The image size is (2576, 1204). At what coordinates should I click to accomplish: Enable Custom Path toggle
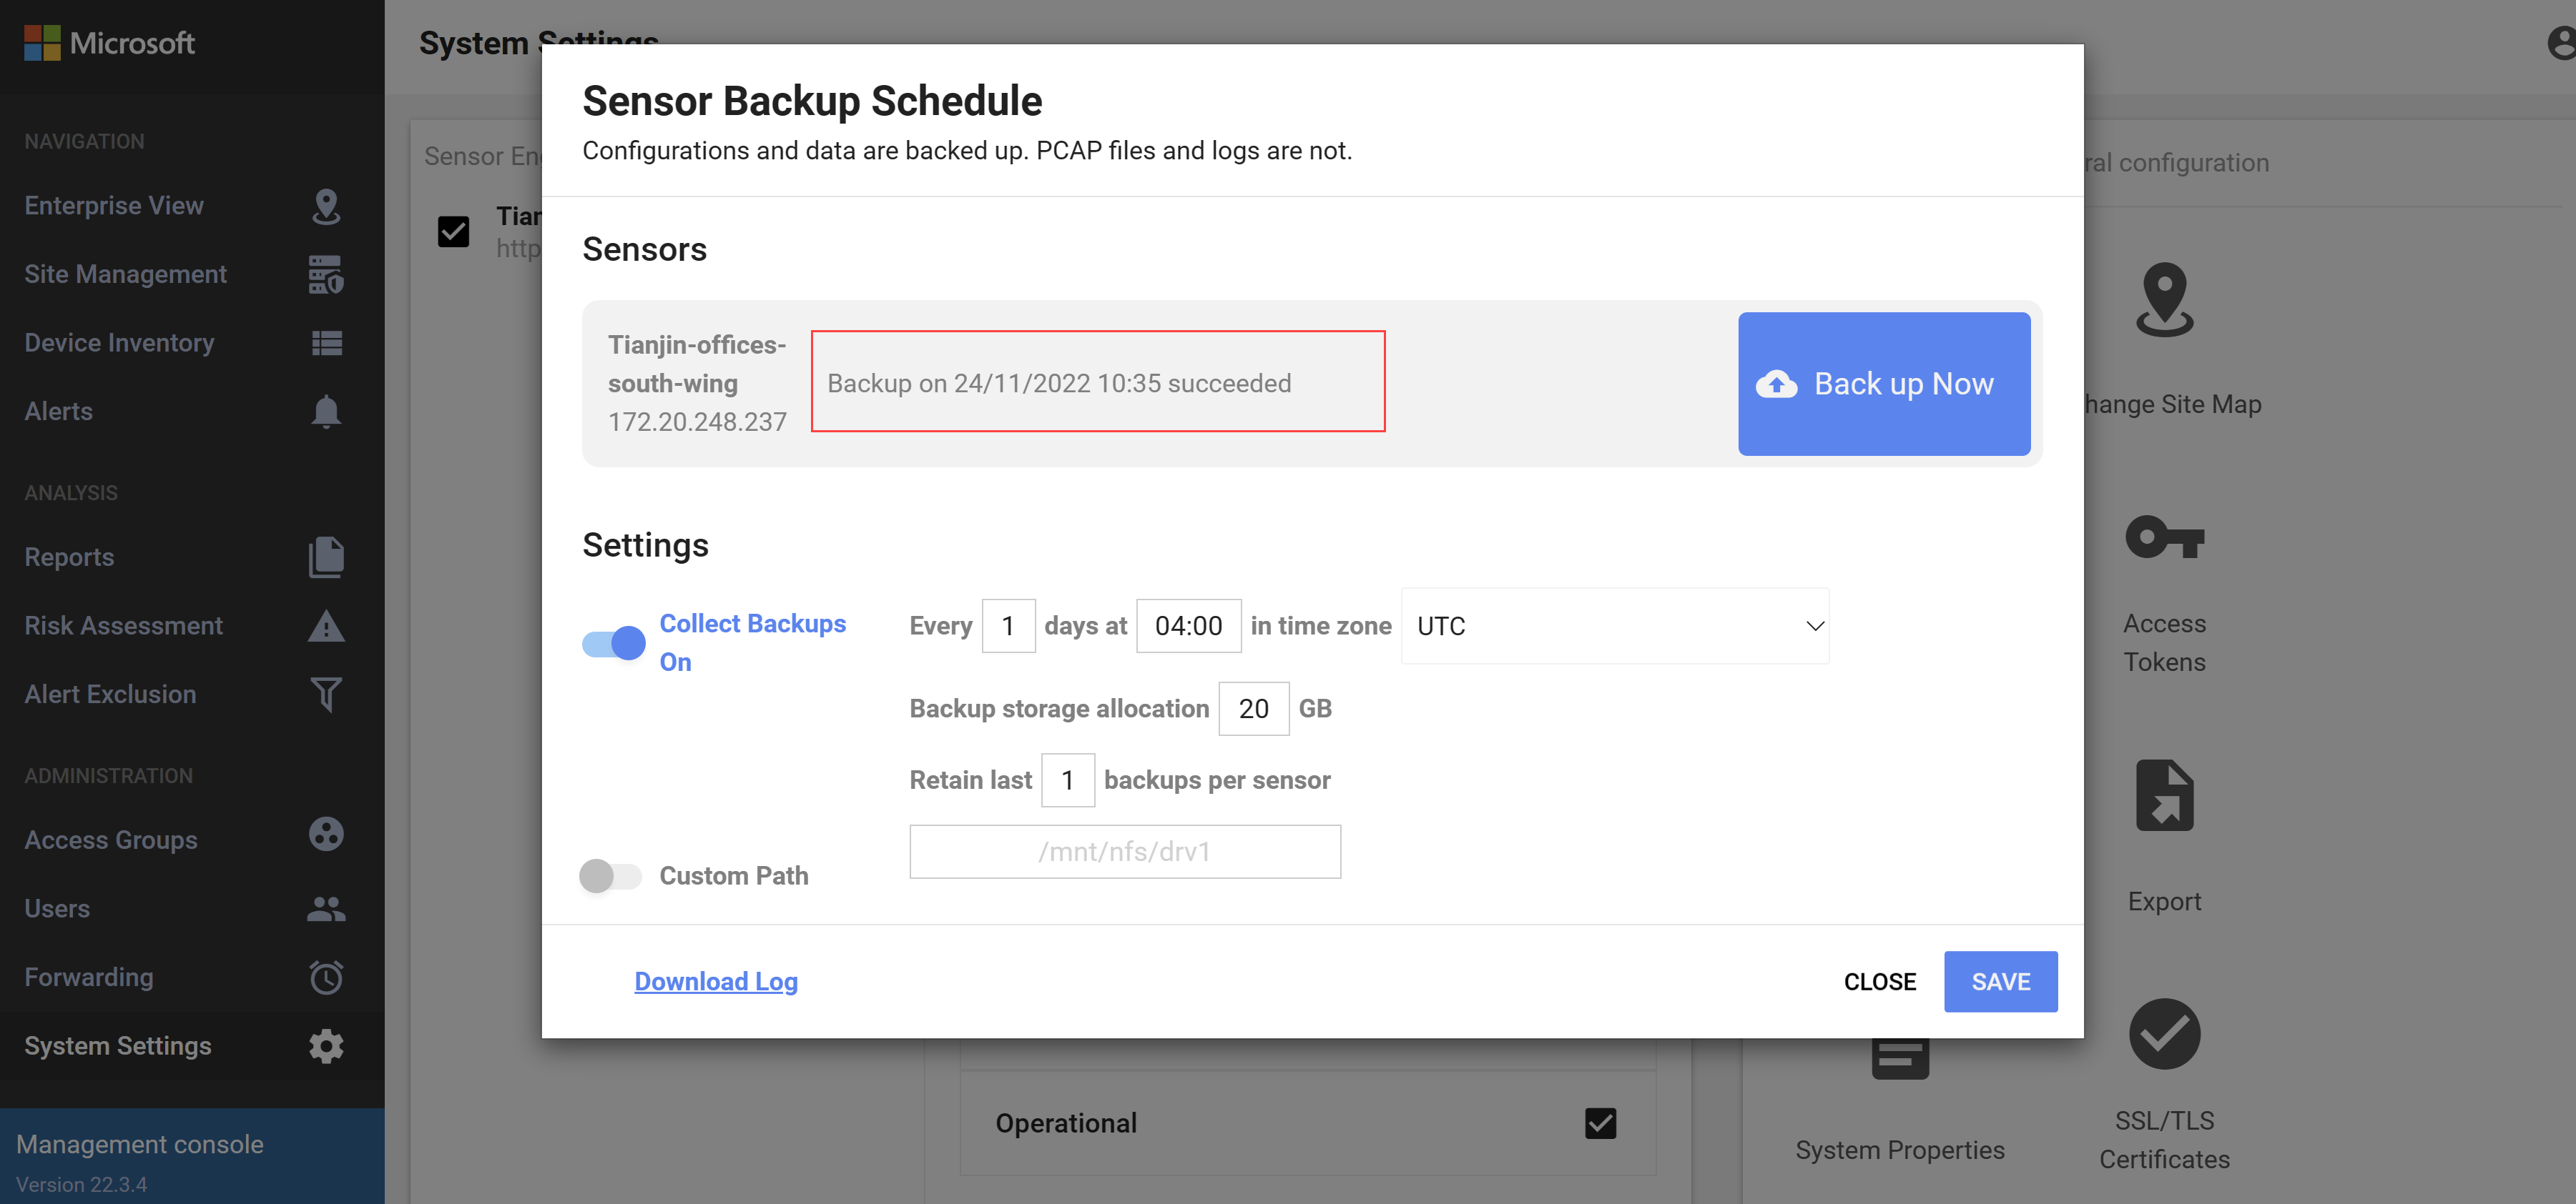613,875
